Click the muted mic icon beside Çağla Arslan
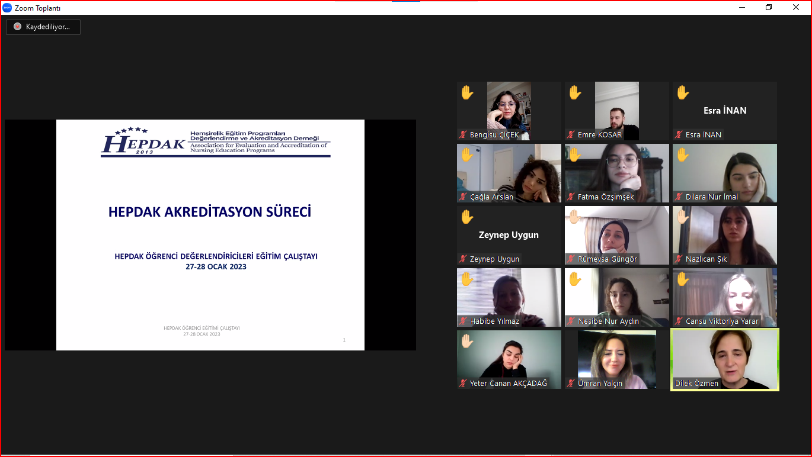Image resolution: width=812 pixels, height=457 pixels. click(463, 197)
